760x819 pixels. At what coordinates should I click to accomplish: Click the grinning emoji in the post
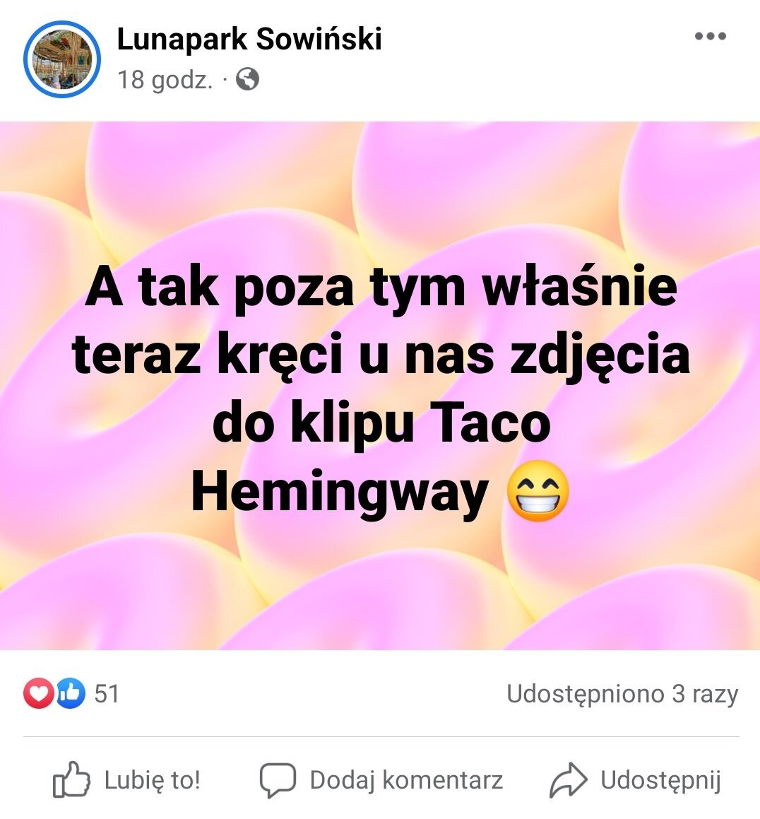[x=538, y=492]
